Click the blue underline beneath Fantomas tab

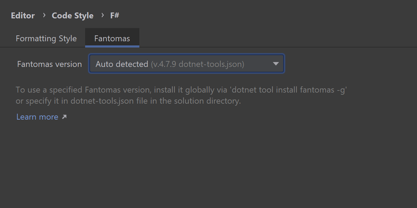coord(112,46)
